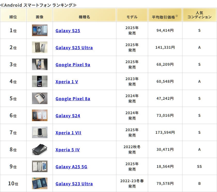Click the A condition for Xperia 1 V

point(199,81)
